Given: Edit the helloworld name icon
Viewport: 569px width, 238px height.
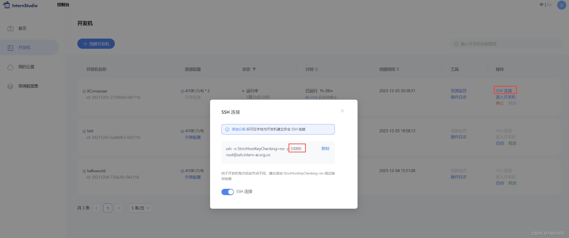Looking at the screenshot, I should 84,171.
